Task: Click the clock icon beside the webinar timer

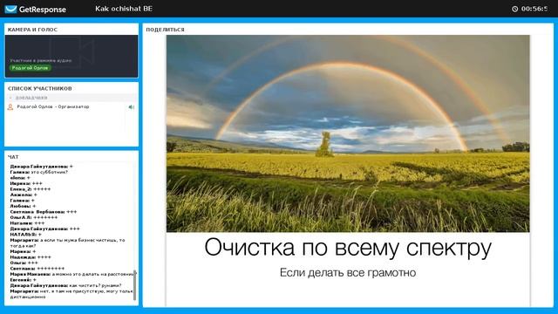Action: coord(514,9)
